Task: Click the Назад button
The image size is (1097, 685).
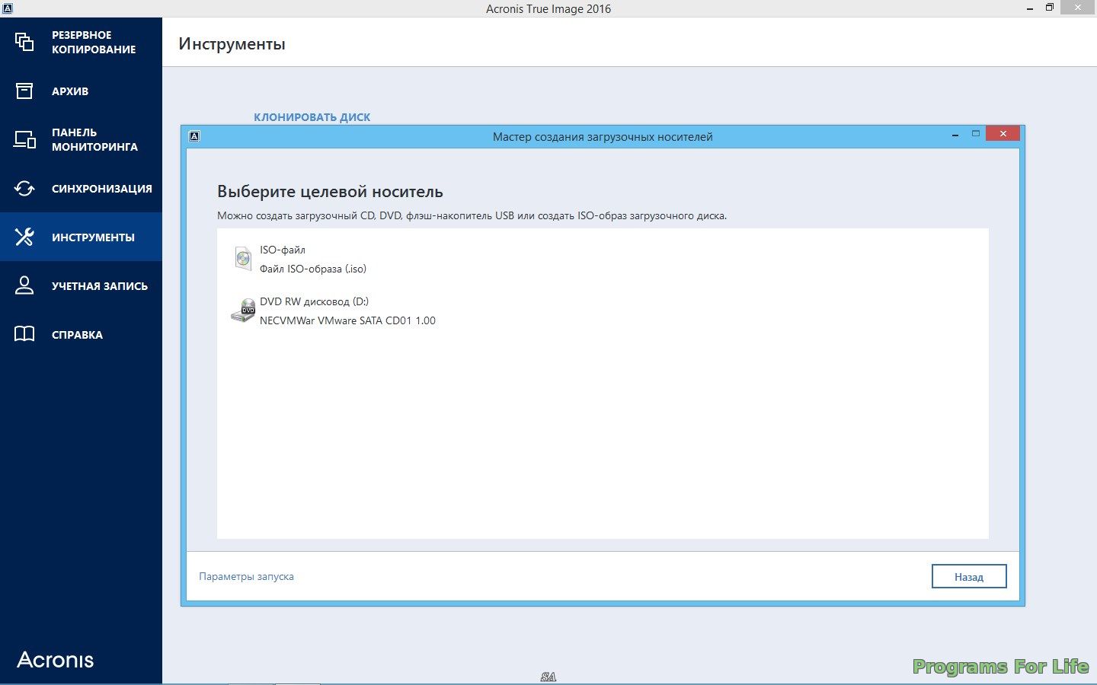Action: coord(969,576)
